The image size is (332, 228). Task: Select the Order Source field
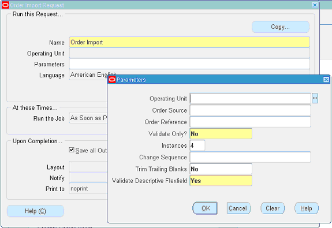coord(250,110)
